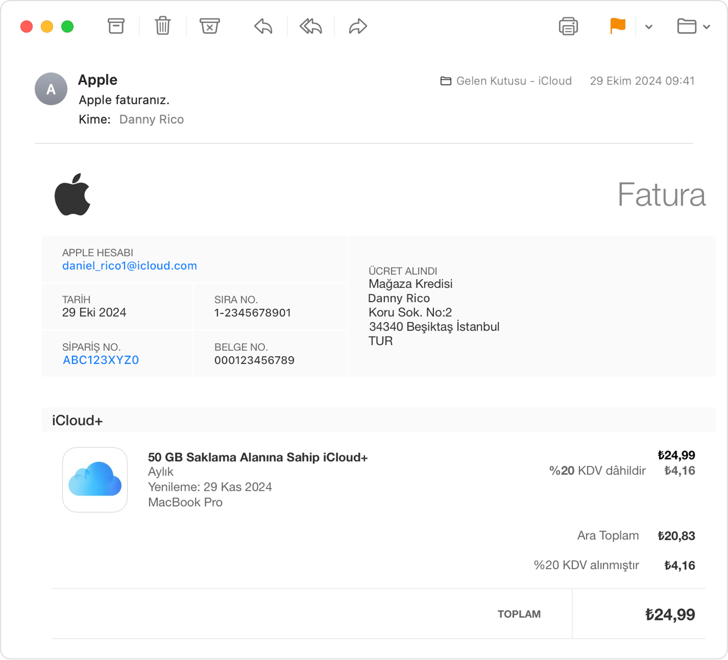Viewport: 728px width, 660px height.
Task: Click the iCloud+ section header
Action: [x=378, y=420]
